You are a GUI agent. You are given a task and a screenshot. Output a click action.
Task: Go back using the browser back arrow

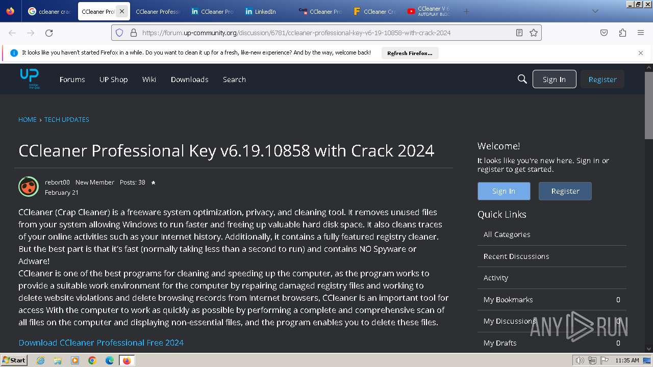(x=12, y=33)
